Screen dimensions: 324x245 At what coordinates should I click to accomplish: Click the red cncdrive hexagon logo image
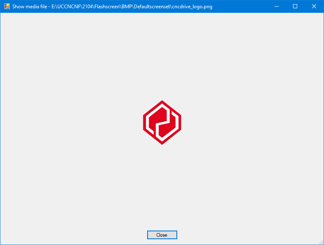click(162, 122)
